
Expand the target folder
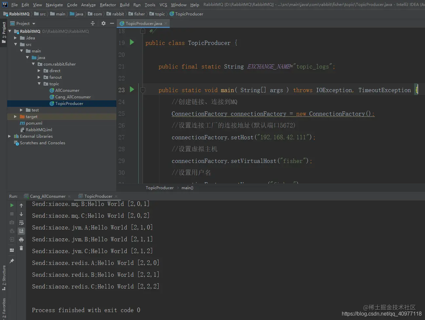pyautogui.click(x=15, y=116)
